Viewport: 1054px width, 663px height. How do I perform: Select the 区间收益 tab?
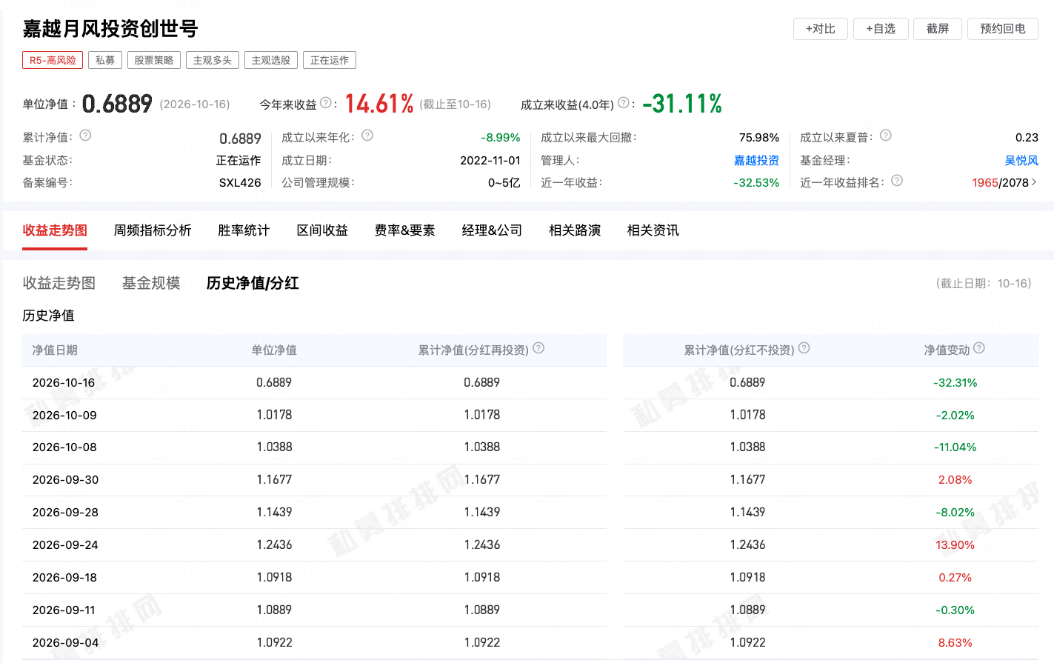pyautogui.click(x=322, y=230)
